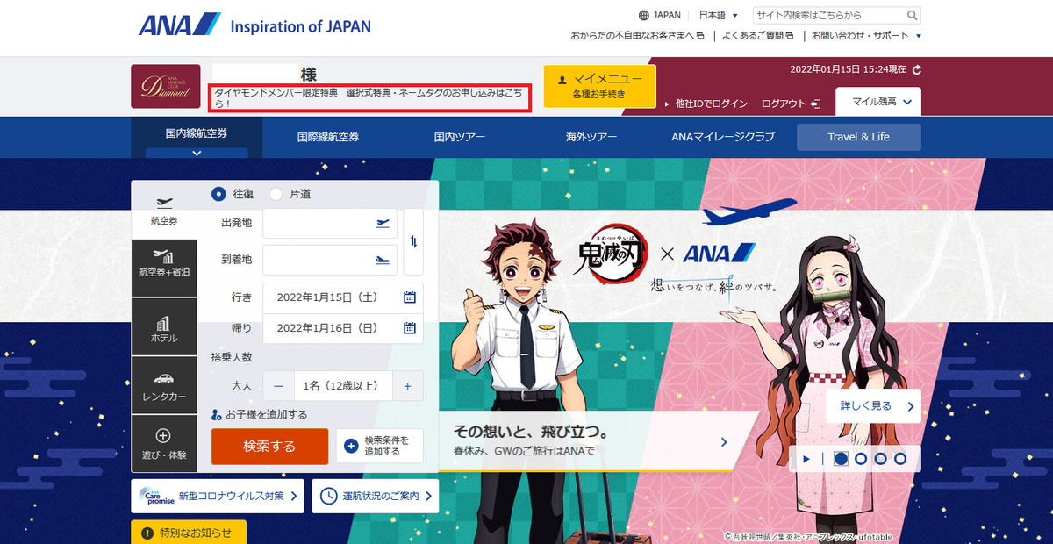Viewport: 1053px width, 544px height.
Task: Click the 帰り date field 2022年1月16日
Action: click(343, 328)
